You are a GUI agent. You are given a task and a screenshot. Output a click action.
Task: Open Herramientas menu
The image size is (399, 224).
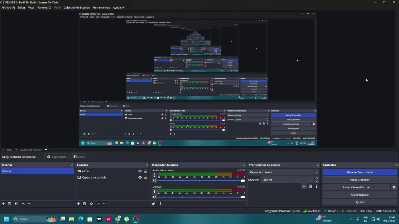(x=101, y=7)
